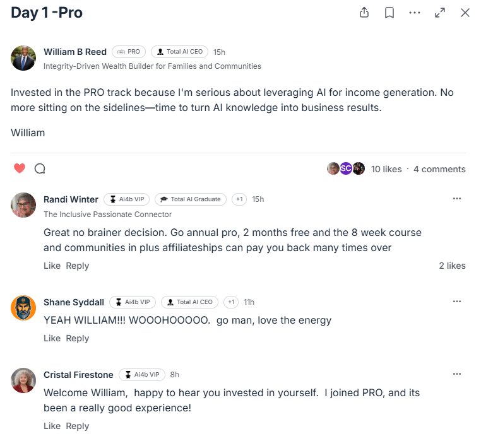Like Randi Winter's comment
The width and height of the screenshot is (481, 441).
pyautogui.click(x=52, y=266)
